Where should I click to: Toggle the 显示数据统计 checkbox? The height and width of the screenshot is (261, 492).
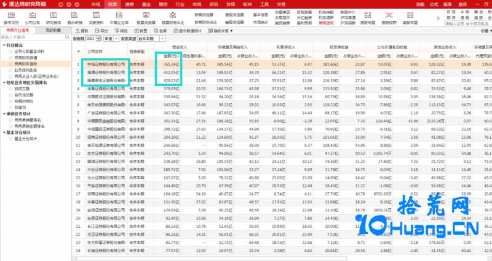point(176,31)
